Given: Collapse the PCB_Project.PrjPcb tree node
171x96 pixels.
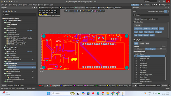Looking at the screenshot, I should tap(3, 63).
